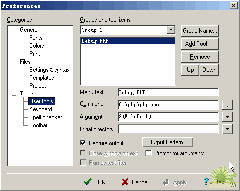Select Tools category label
Viewport: 240px width, 191px height.
coord(26,94)
